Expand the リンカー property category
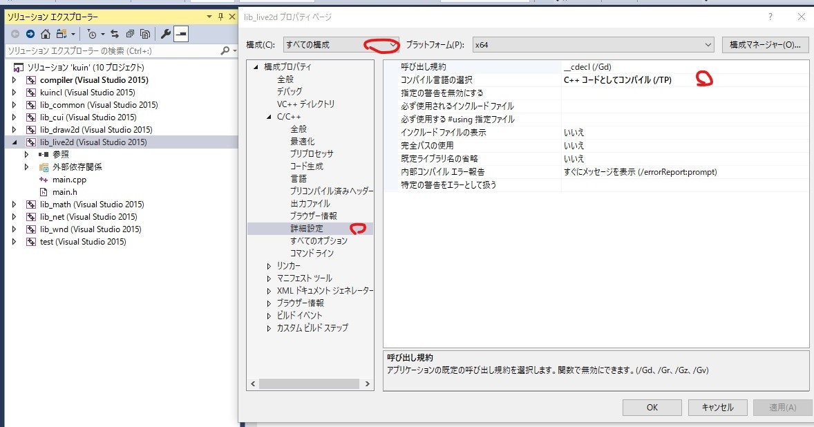This screenshot has width=814, height=427. (x=269, y=265)
